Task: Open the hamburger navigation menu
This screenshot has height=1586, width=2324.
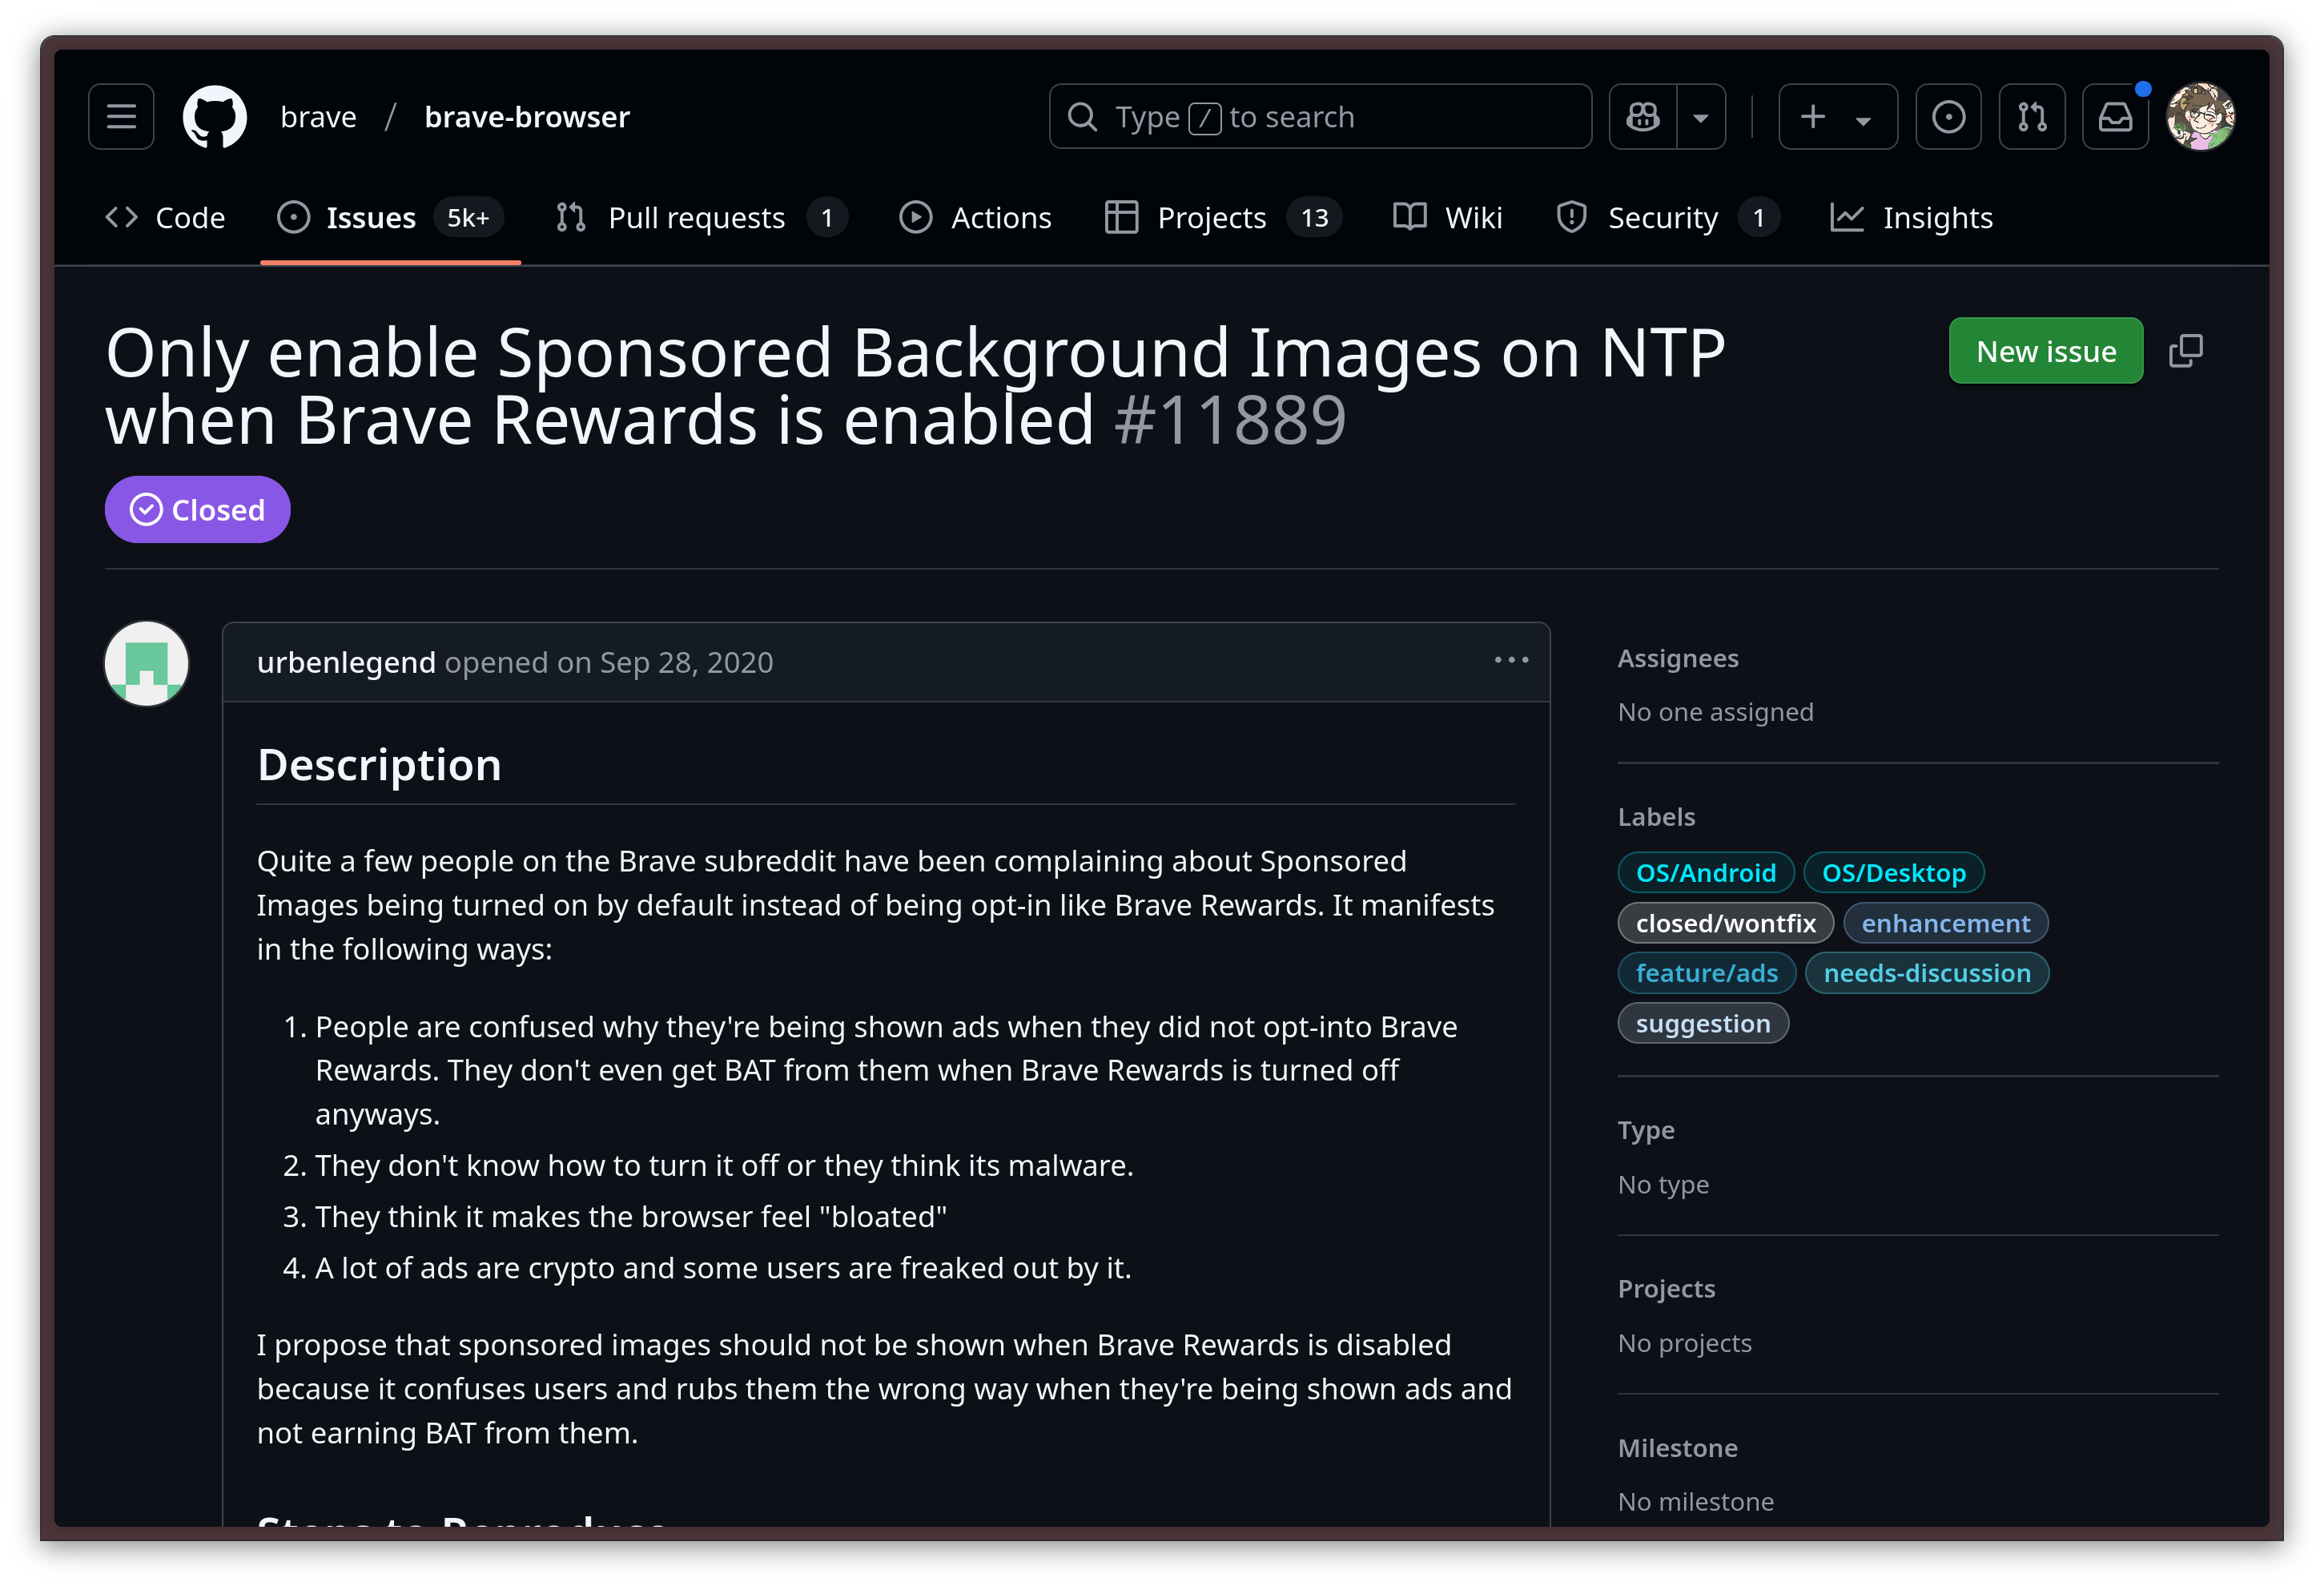Action: point(121,117)
